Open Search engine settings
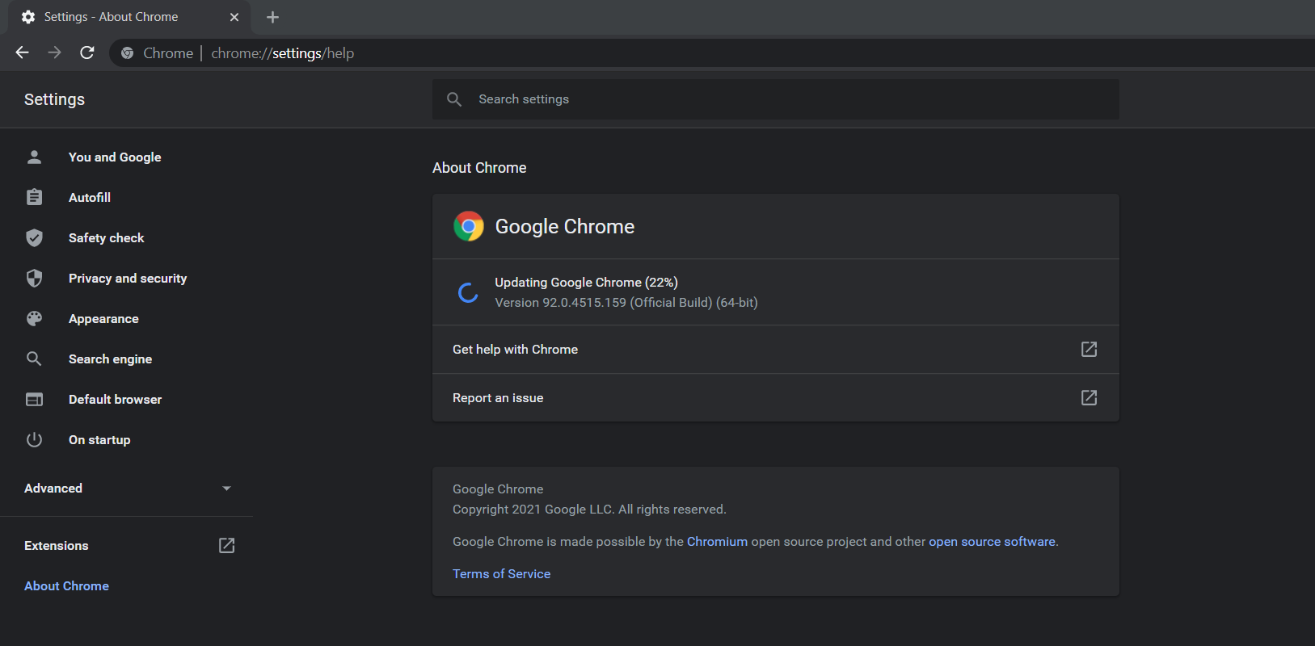Viewport: 1315px width, 646px height. 110,359
